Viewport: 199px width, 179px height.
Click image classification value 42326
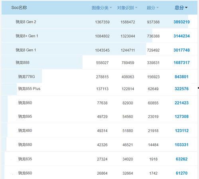coord(102,145)
